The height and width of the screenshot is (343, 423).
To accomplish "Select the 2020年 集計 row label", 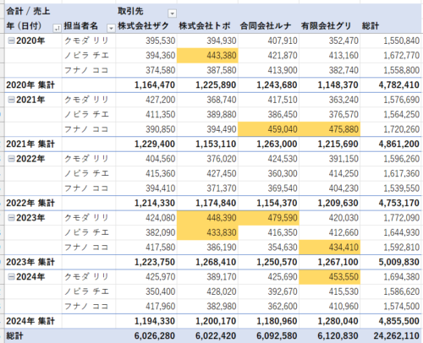I will pos(30,85).
